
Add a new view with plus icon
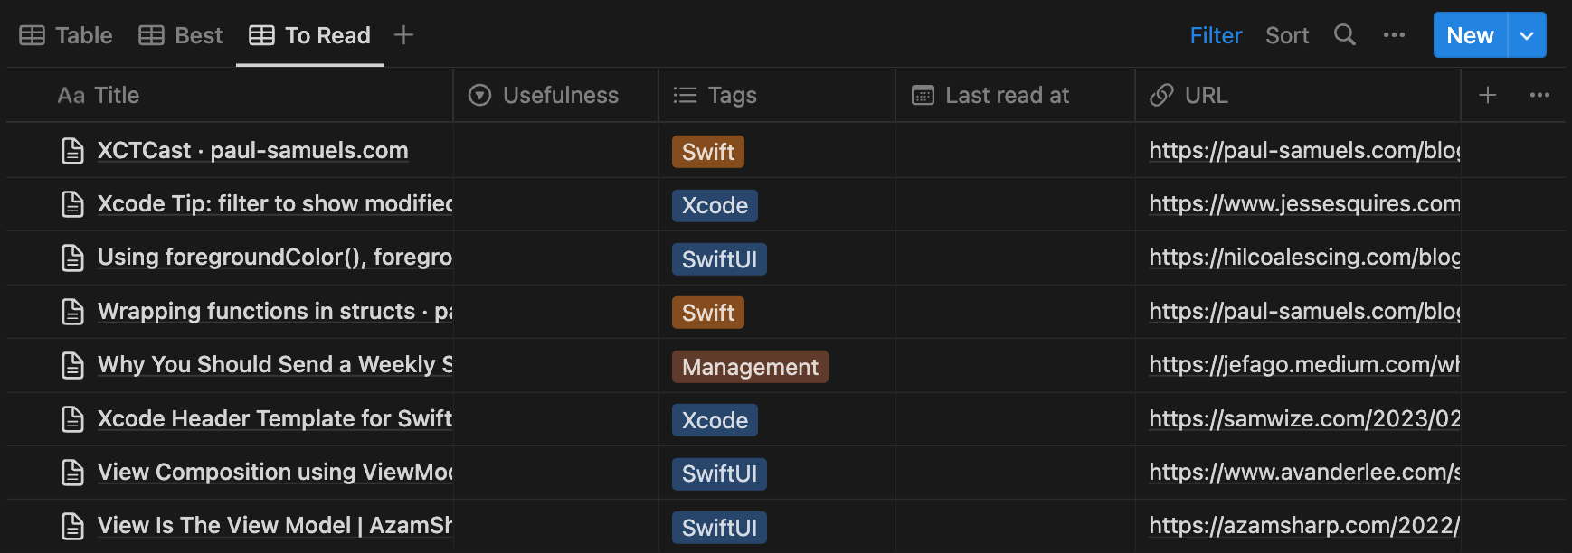(403, 35)
